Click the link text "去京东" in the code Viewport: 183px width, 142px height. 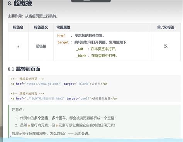96,84
